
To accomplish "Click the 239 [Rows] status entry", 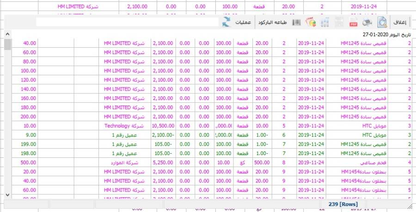I will [x=343, y=204].
